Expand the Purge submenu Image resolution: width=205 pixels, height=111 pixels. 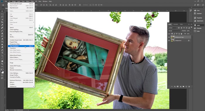21,63
